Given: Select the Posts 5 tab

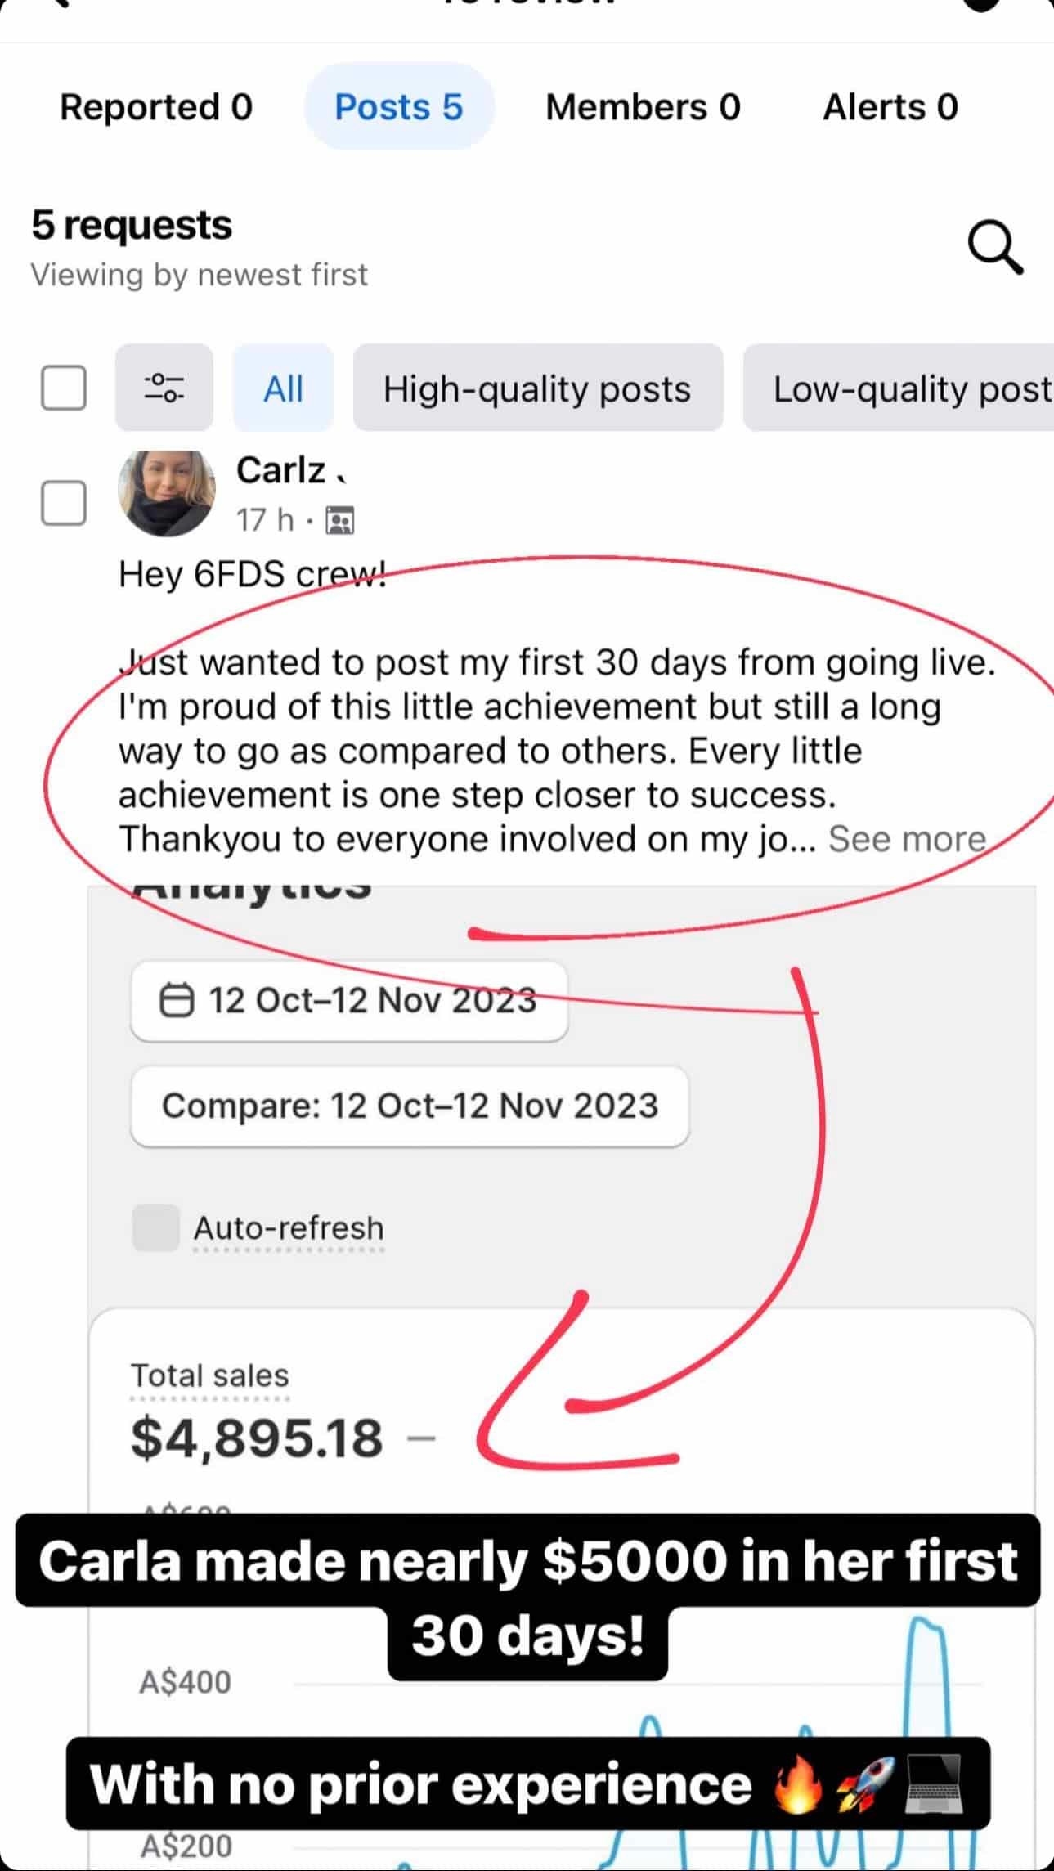Looking at the screenshot, I should 399,107.
